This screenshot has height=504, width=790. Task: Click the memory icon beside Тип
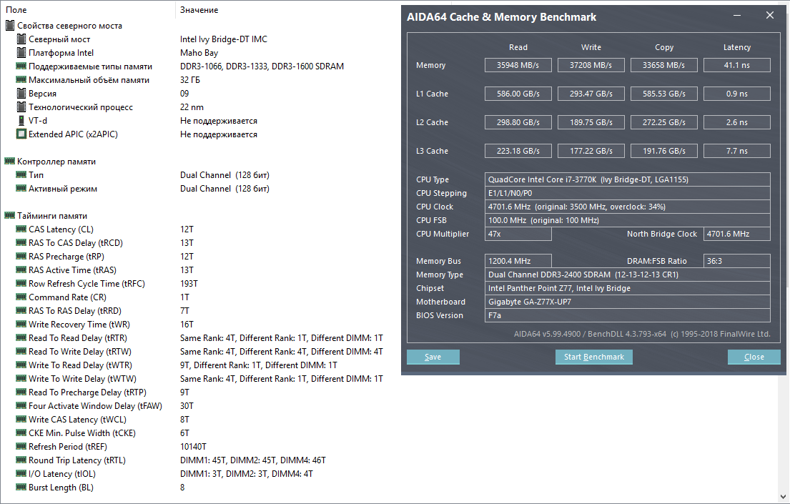(21, 175)
